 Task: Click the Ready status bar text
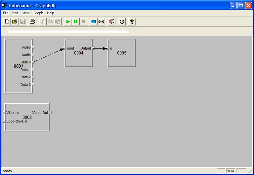click(7, 171)
